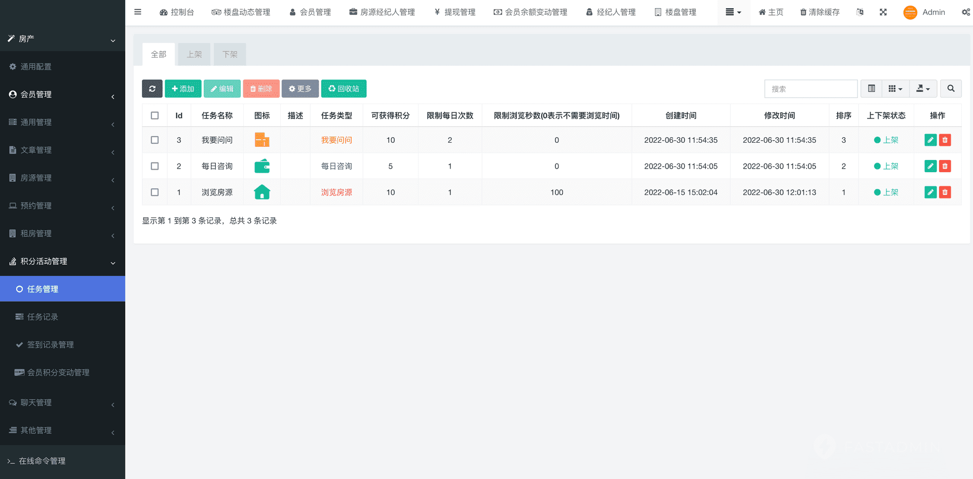
Task: Open 任务记录 in sidebar menu
Action: pos(43,317)
